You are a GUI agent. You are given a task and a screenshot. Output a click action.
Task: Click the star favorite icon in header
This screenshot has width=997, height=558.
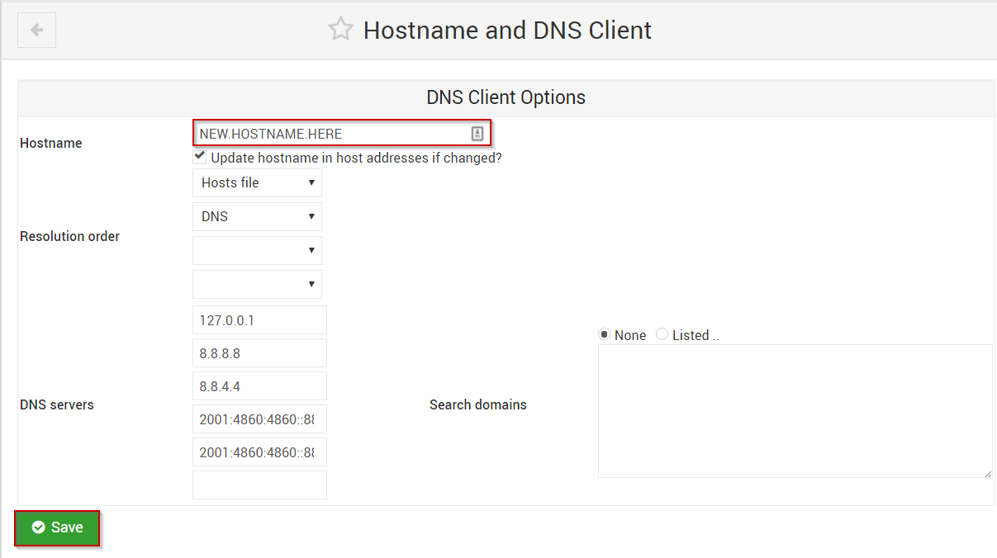(x=340, y=28)
